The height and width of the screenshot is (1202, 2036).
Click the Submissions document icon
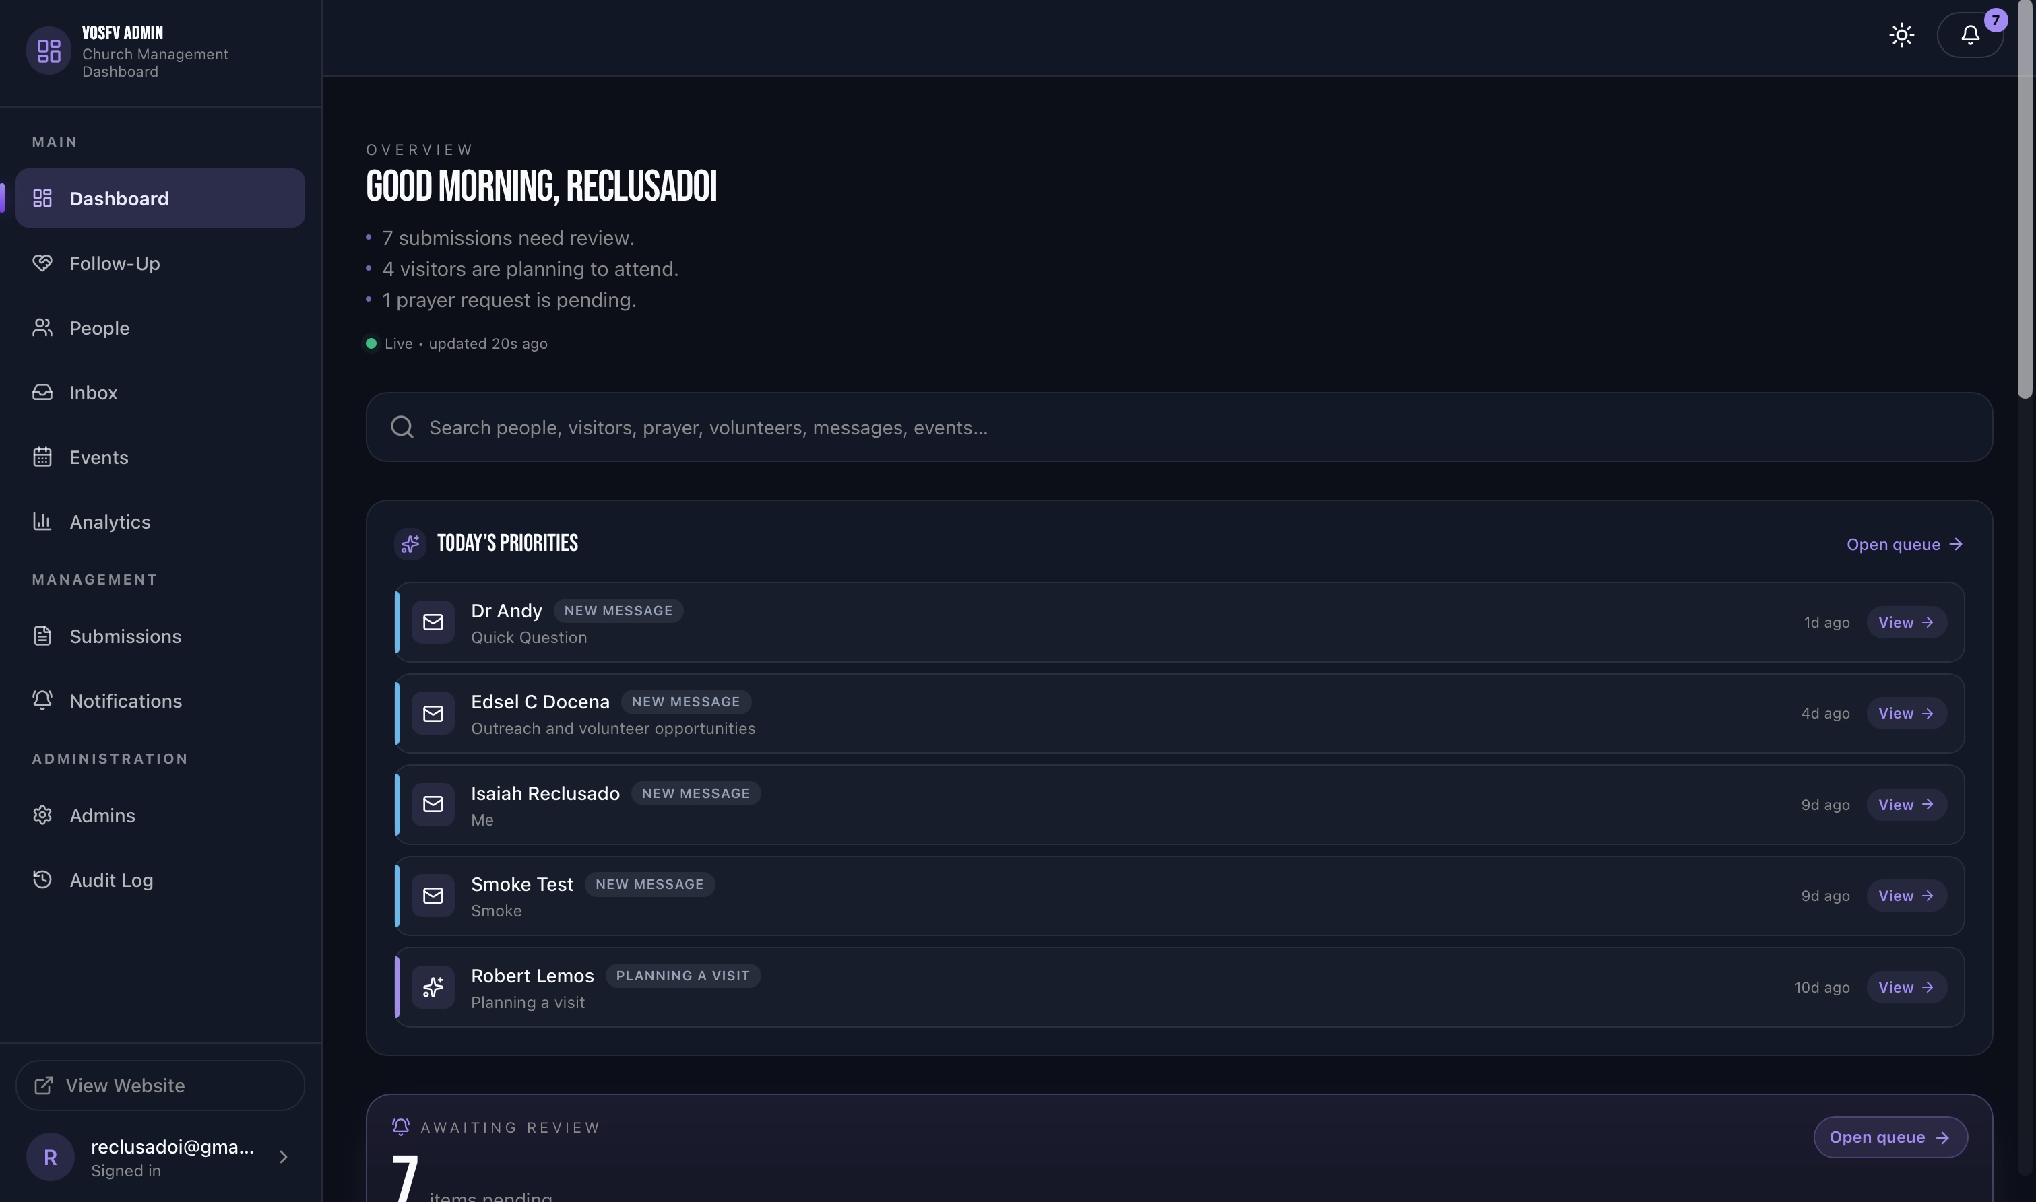[x=42, y=636]
